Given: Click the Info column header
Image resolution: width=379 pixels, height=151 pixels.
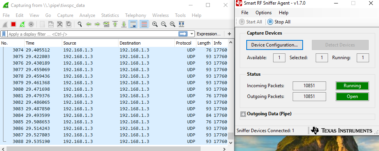Looking at the screenshot, I should click(x=220, y=43).
